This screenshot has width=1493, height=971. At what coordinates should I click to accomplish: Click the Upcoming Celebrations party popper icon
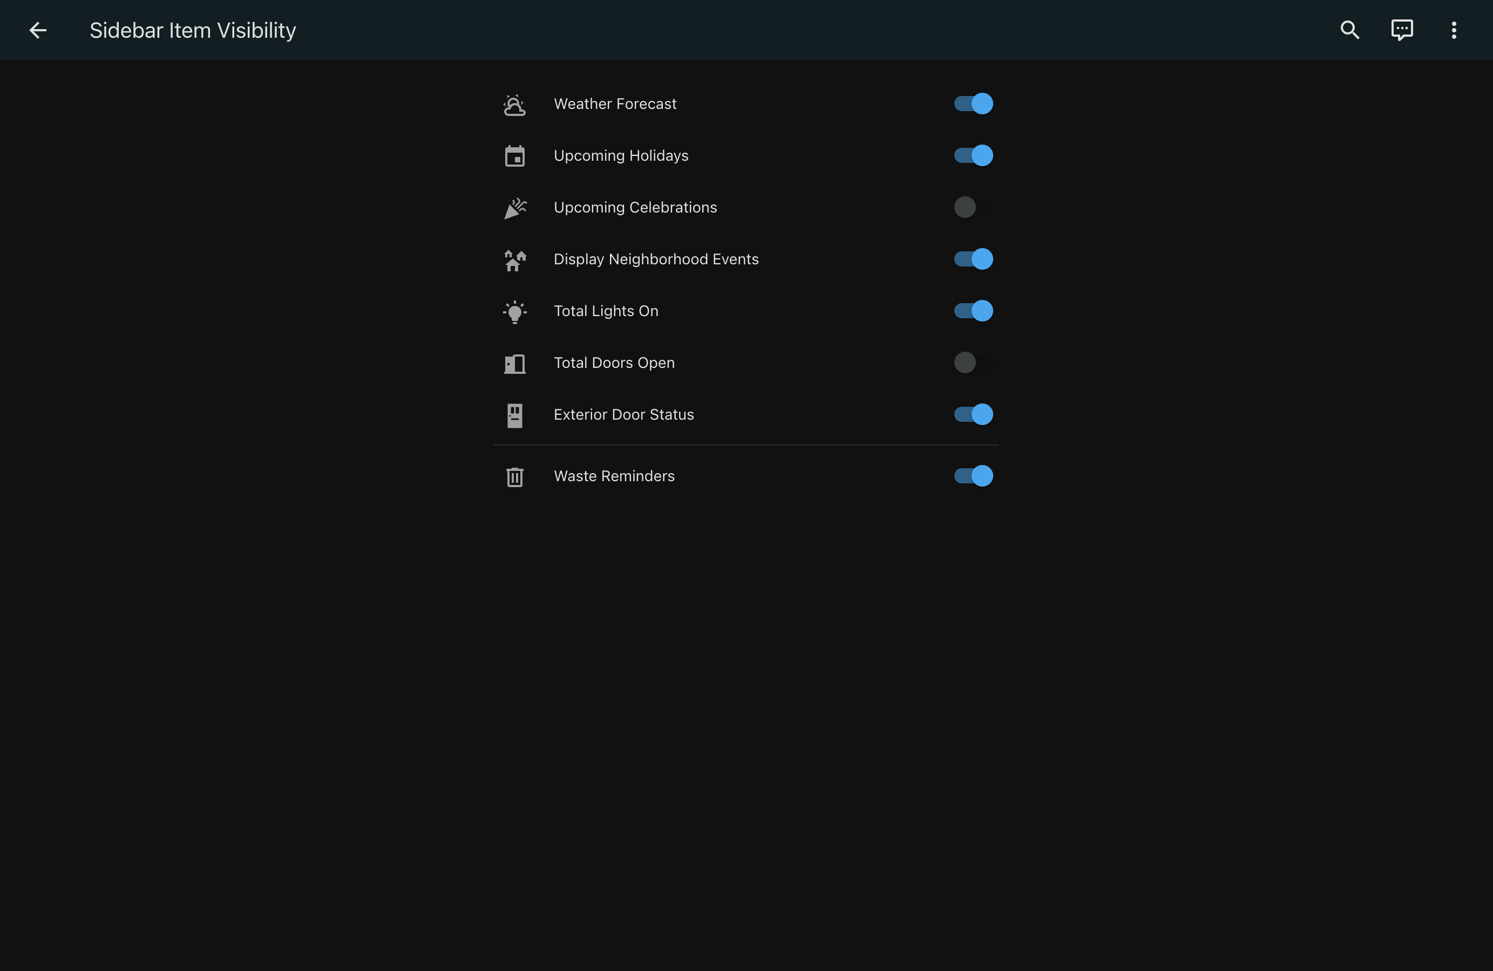pyautogui.click(x=514, y=208)
